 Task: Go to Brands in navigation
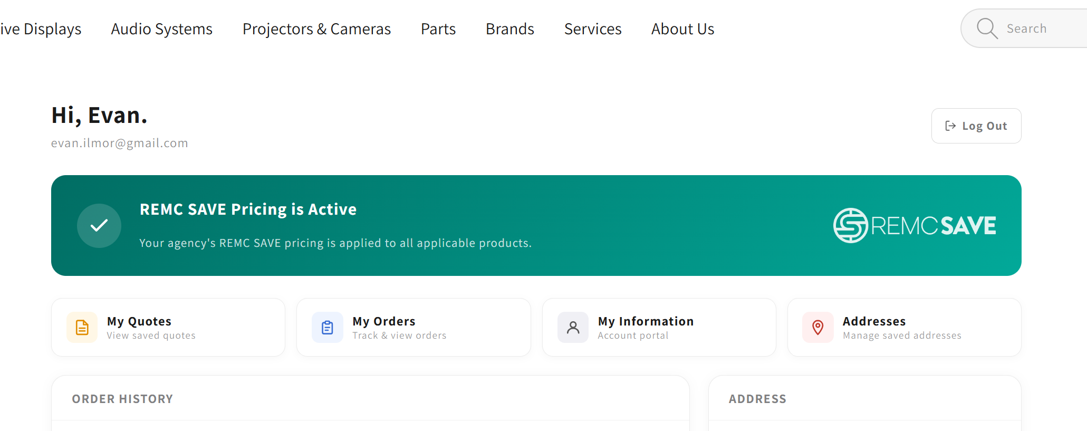pos(510,29)
